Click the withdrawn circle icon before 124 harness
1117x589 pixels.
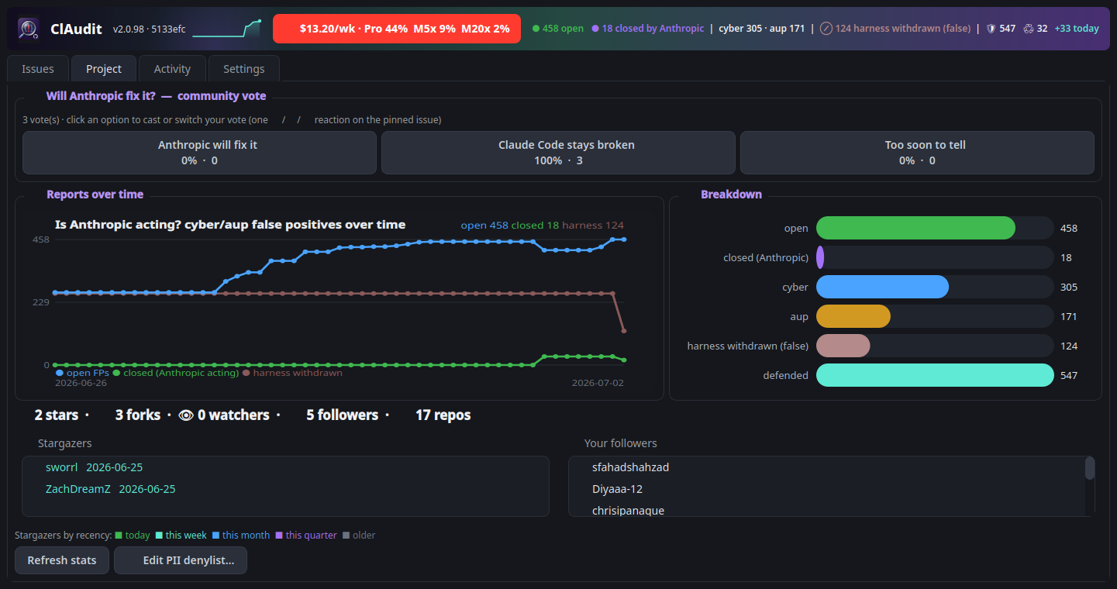tap(826, 29)
